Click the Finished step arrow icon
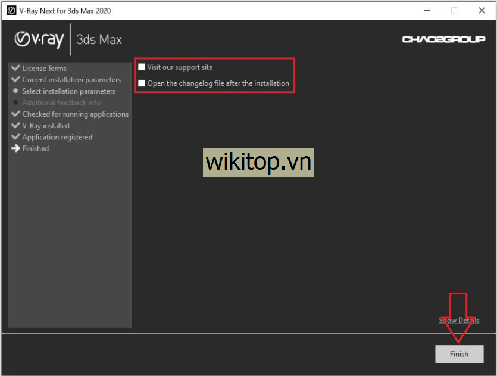The width and height of the screenshot is (497, 376). pyautogui.click(x=15, y=148)
